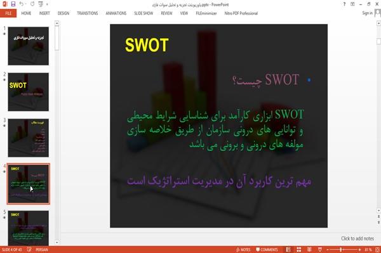This screenshot has height=253, width=381.
Task: Click Fit slide to current window icon
Action: pos(377,250)
